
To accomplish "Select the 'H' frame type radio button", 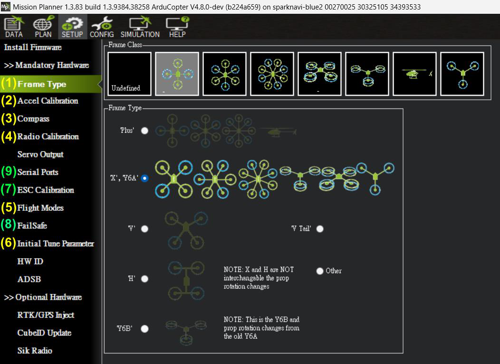I will 145,279.
